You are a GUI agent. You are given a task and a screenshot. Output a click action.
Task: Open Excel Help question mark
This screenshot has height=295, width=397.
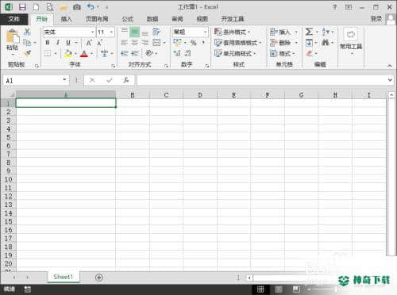click(x=335, y=7)
